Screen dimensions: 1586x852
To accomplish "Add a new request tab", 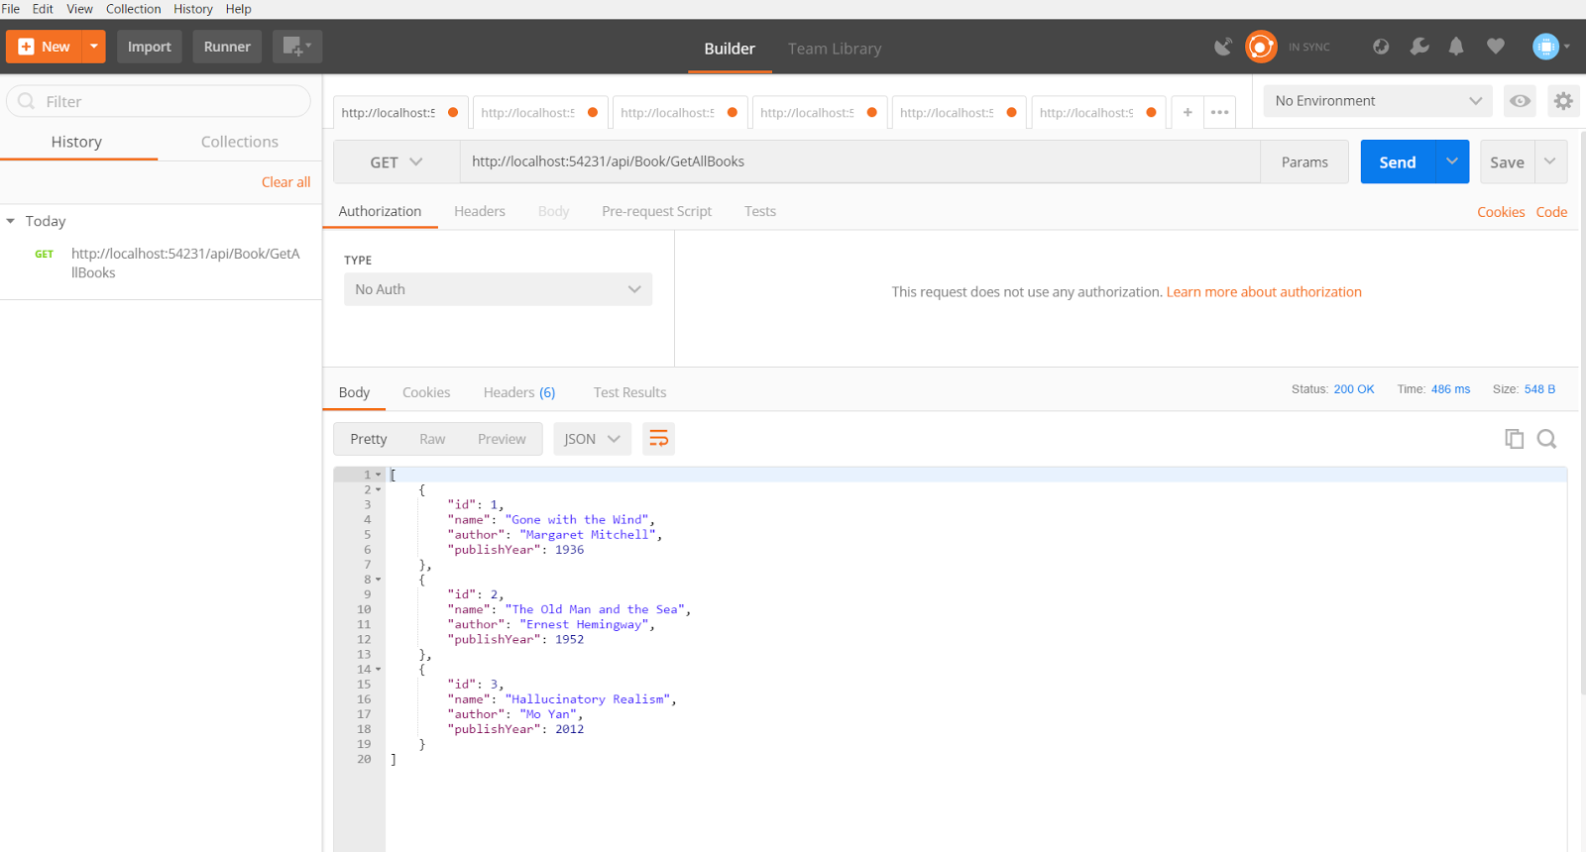I will pos(1188,112).
